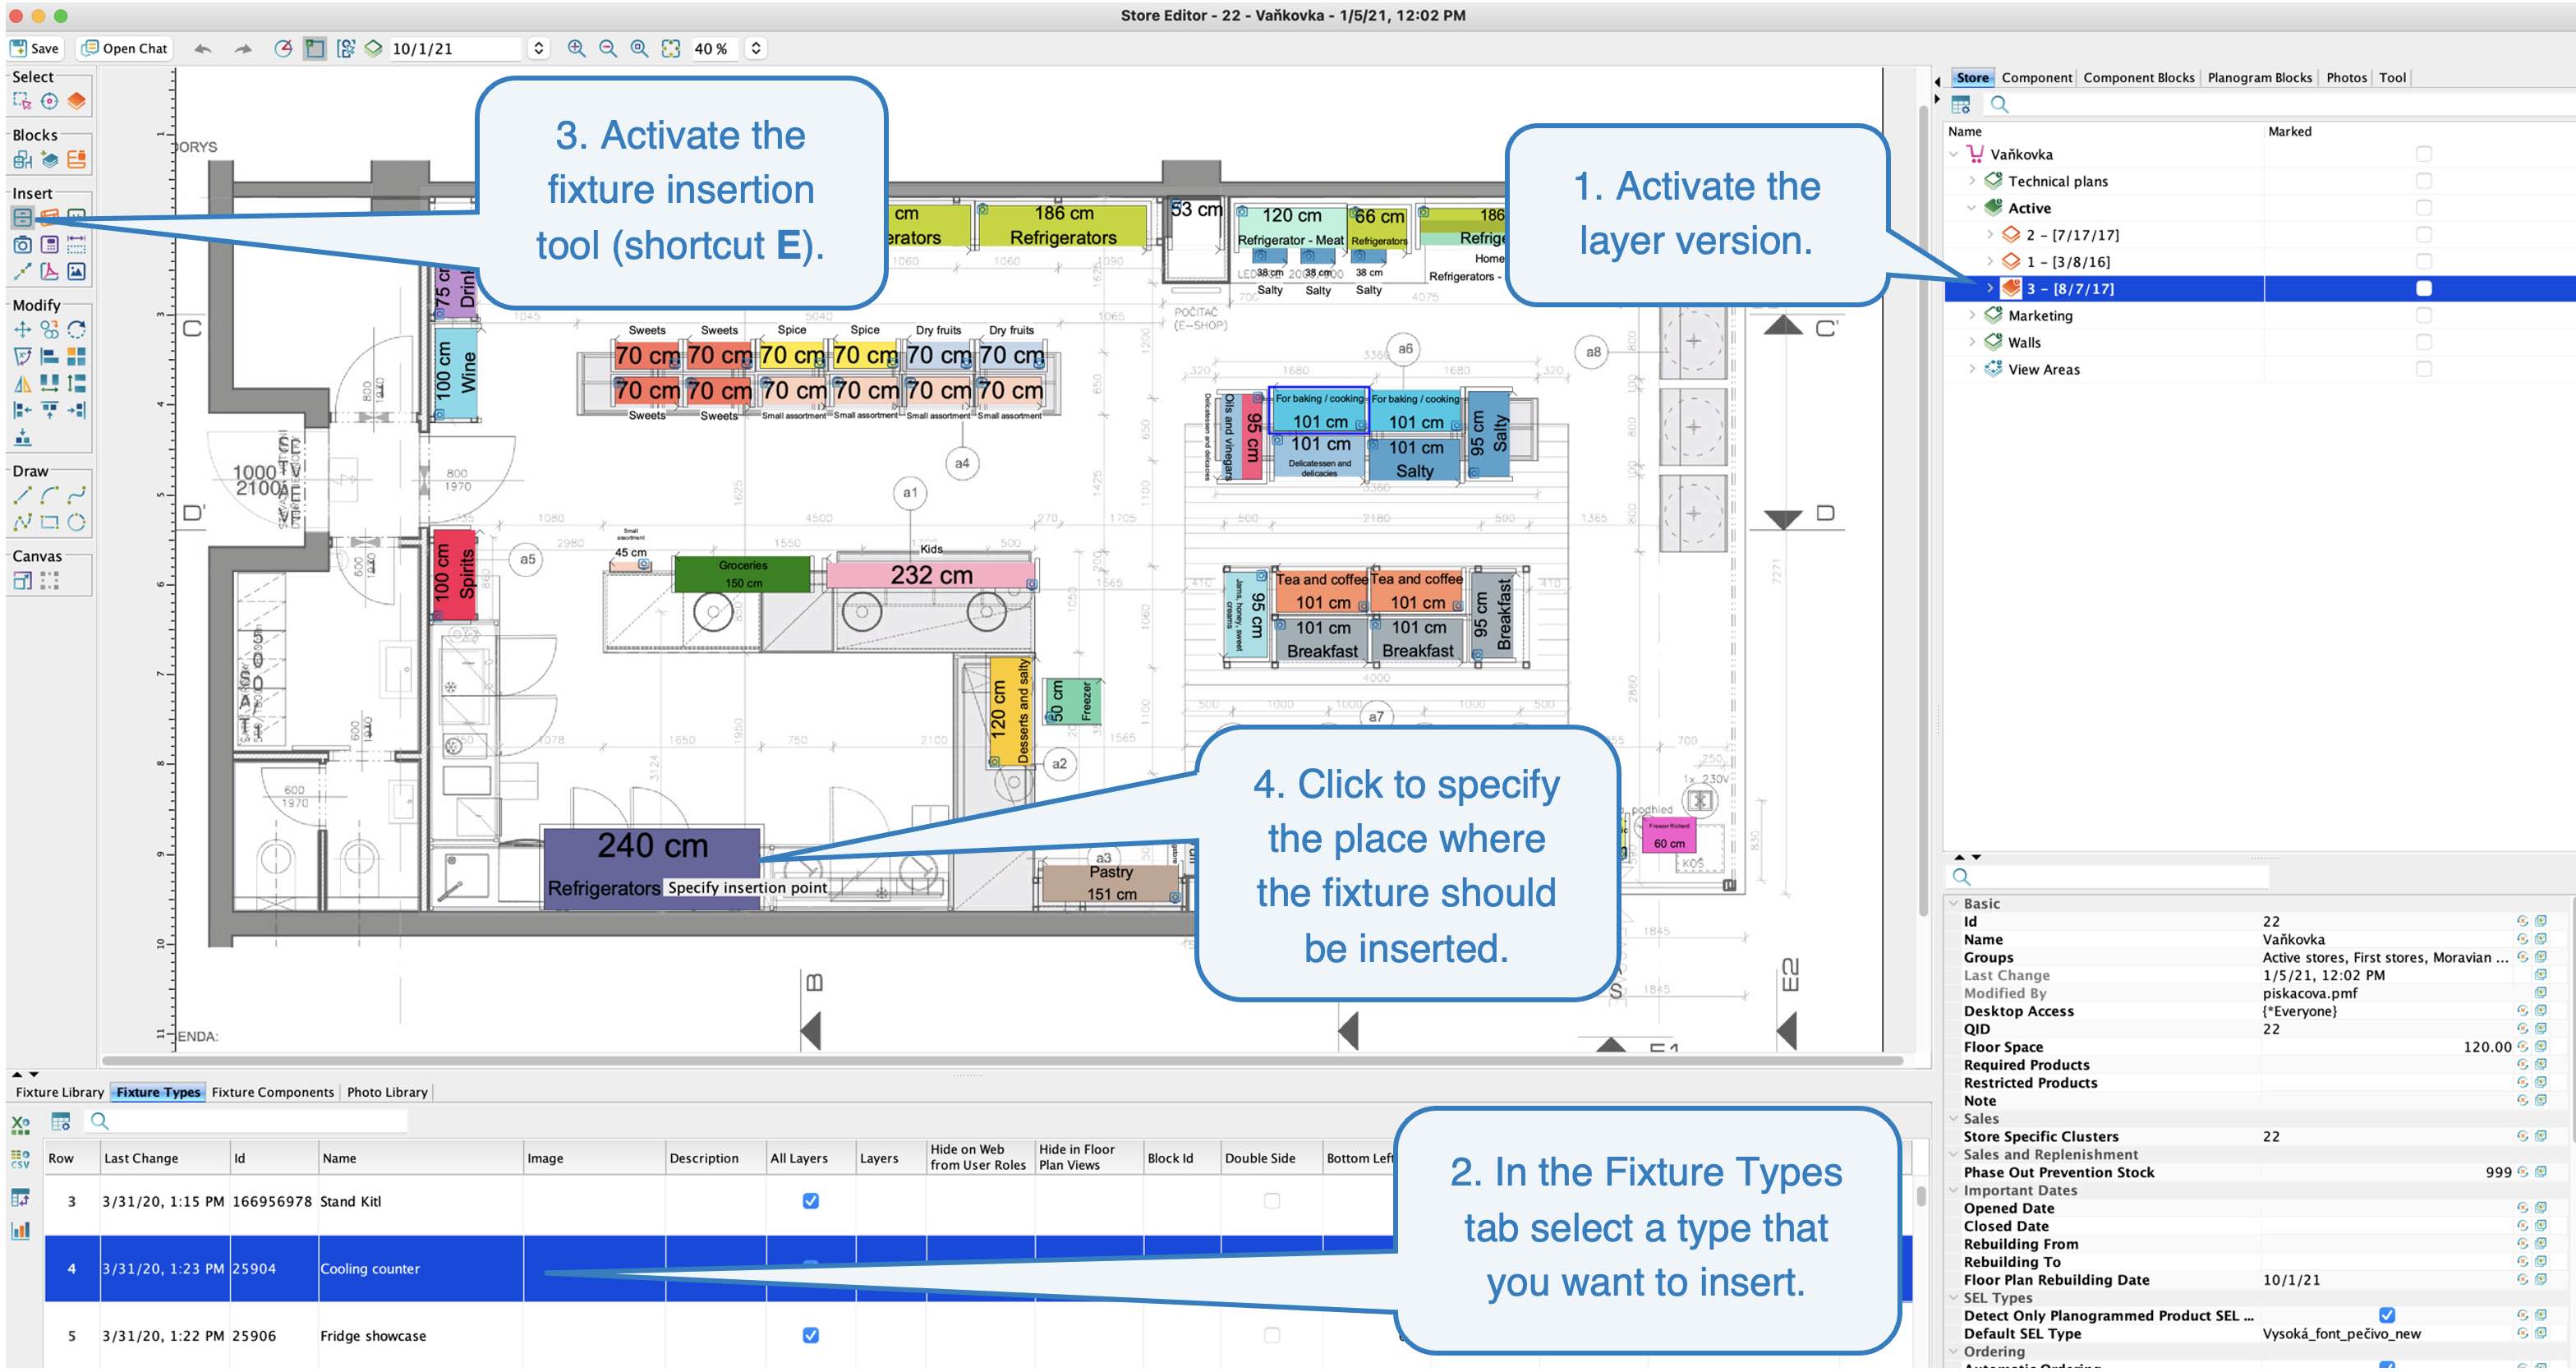The image size is (2576, 1372).
Task: Open the Photos tab
Action: tap(2346, 77)
